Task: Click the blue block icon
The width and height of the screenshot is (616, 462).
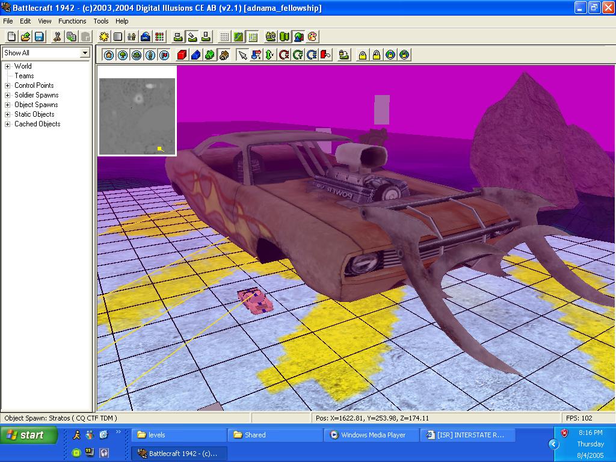Action: [196, 55]
